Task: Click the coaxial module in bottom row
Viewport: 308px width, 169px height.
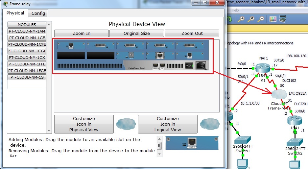Action: click(130, 56)
